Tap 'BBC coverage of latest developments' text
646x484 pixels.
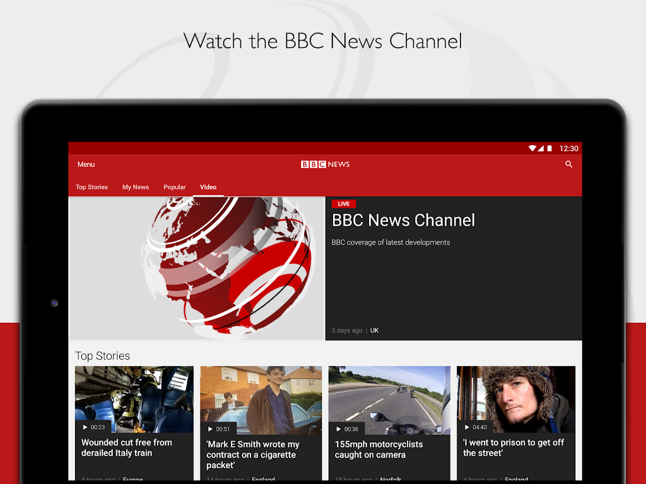click(391, 243)
